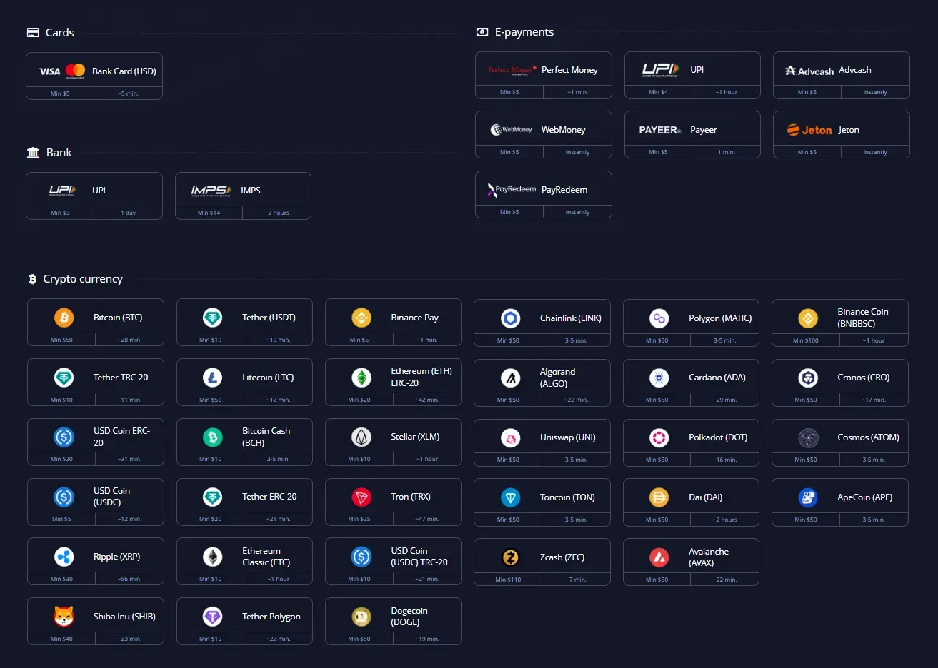This screenshot has height=668, width=938.
Task: Click the red Avalanche icon
Action: point(659,557)
